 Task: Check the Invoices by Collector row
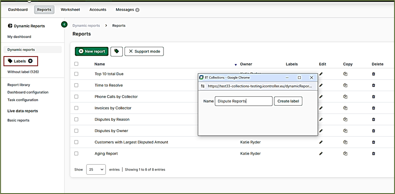pyautogui.click(x=76, y=108)
